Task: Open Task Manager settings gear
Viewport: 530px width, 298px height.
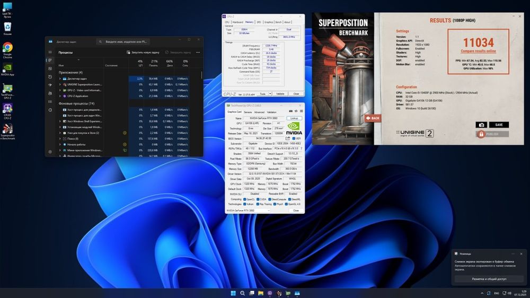Action: 50,152
